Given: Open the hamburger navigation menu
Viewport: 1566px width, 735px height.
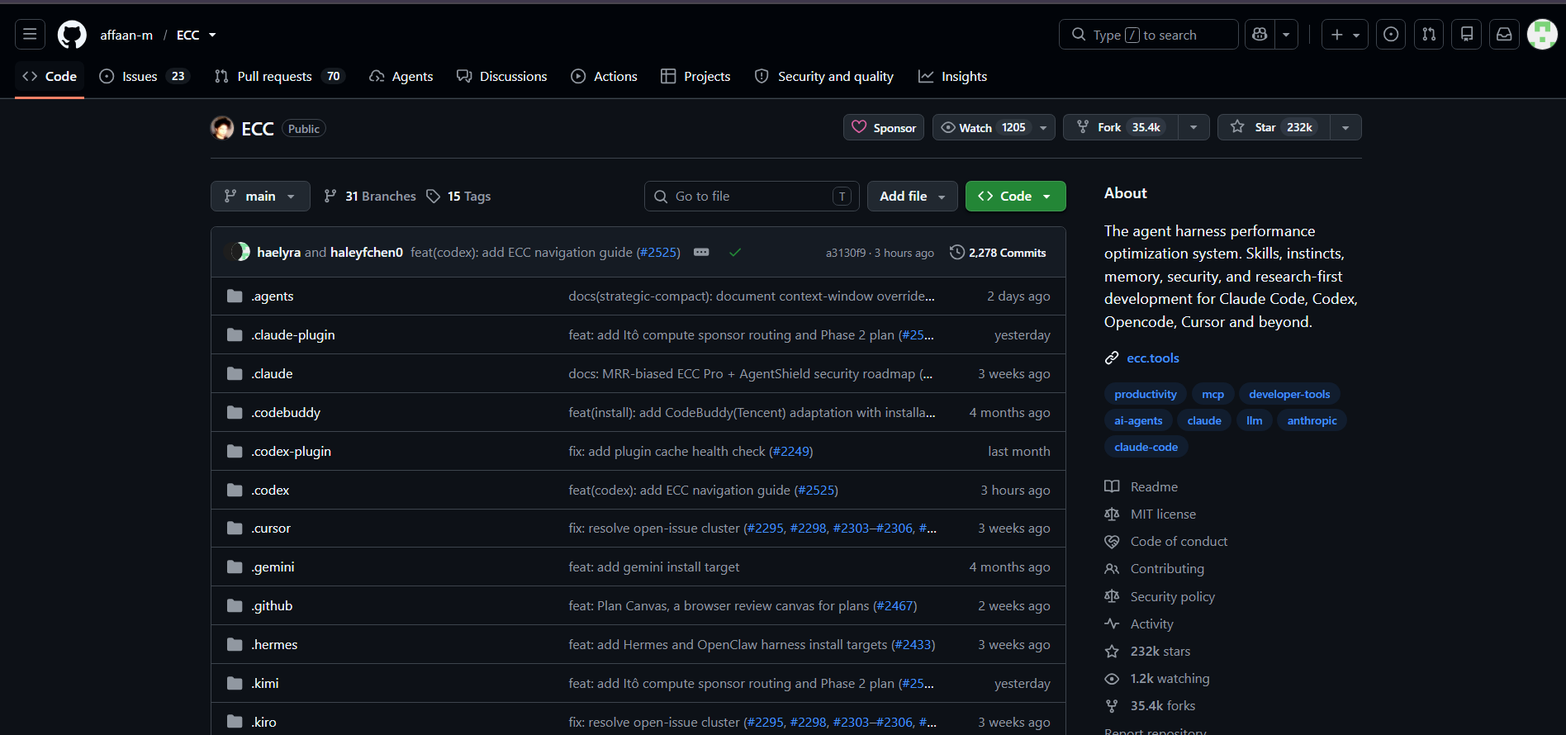Looking at the screenshot, I should pos(30,35).
